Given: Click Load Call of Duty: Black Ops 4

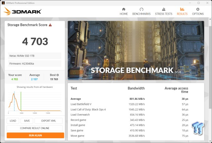Looking at the screenshot, I should point(88,110).
